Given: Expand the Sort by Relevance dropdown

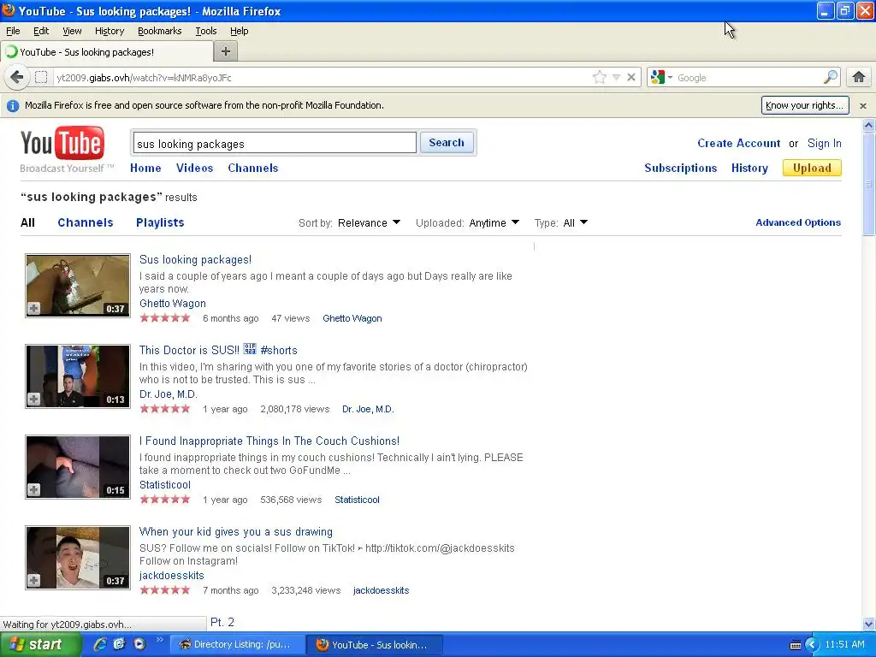Looking at the screenshot, I should [370, 222].
